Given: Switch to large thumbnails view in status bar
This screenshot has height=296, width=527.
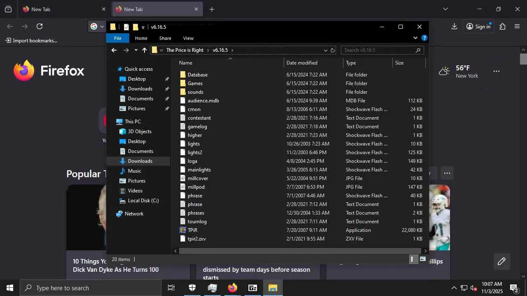Looking at the screenshot, I should [x=422, y=259].
